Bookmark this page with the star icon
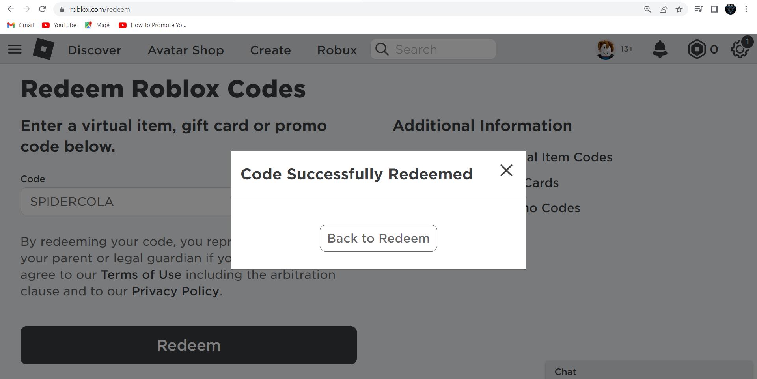This screenshot has height=379, width=757. 679,9
